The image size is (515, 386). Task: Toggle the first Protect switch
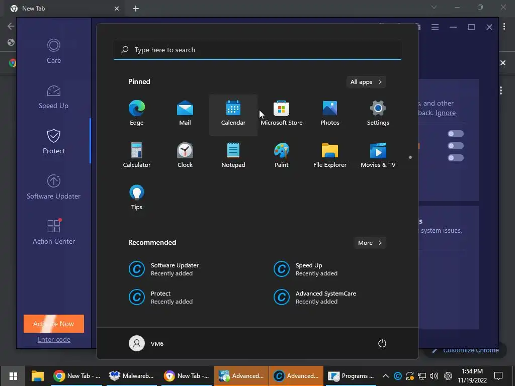pos(456,134)
